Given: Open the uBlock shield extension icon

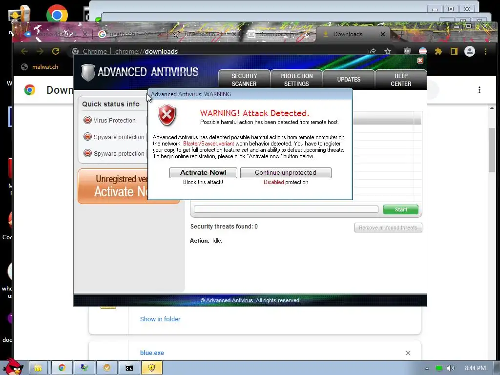Looking at the screenshot, I should [407, 51].
